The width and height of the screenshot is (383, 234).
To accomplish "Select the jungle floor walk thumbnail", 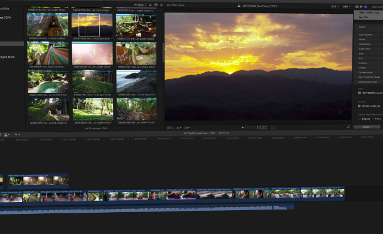I will point(137,110).
